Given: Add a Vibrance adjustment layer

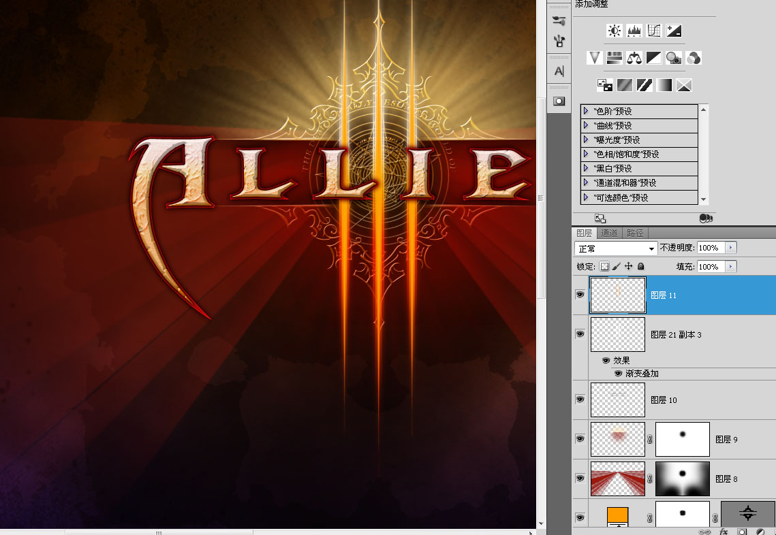Looking at the screenshot, I should 594,58.
